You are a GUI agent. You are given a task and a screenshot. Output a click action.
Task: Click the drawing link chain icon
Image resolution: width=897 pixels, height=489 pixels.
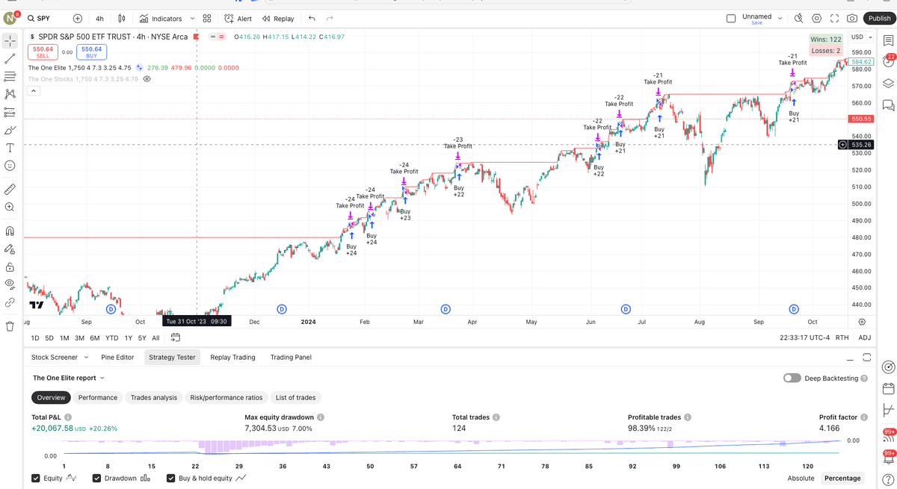click(10, 302)
